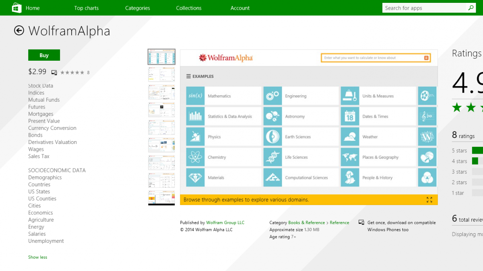Click the search magnifier icon

click(x=471, y=8)
